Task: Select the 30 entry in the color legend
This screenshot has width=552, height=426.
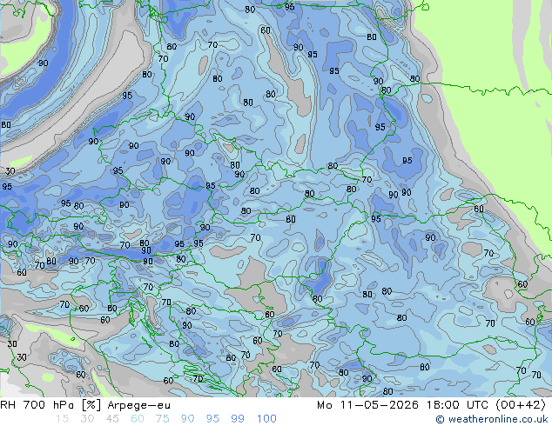Action: [x=87, y=419]
